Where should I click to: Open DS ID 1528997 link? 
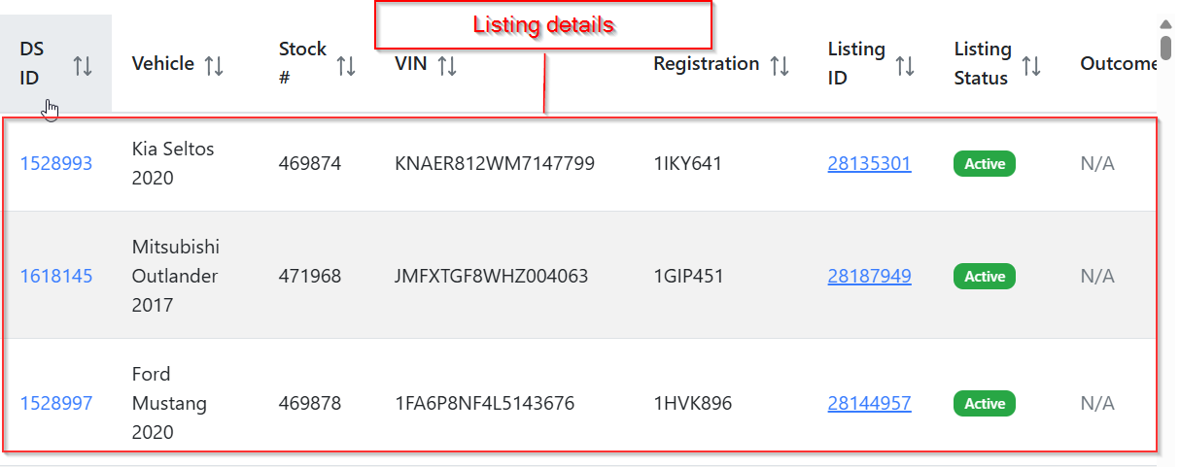pyautogui.click(x=56, y=403)
